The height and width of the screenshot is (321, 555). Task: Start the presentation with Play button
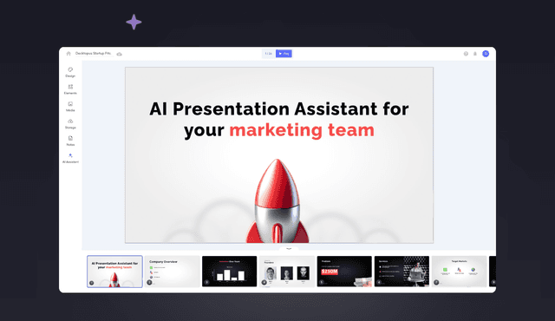[284, 54]
